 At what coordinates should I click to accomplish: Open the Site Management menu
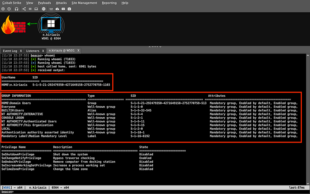(84, 3)
